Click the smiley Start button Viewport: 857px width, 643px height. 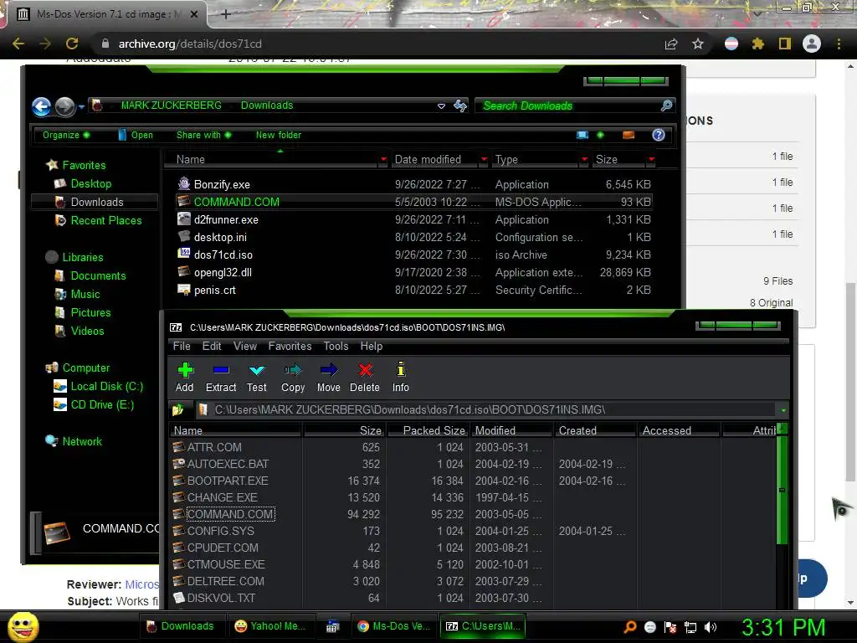click(23, 627)
